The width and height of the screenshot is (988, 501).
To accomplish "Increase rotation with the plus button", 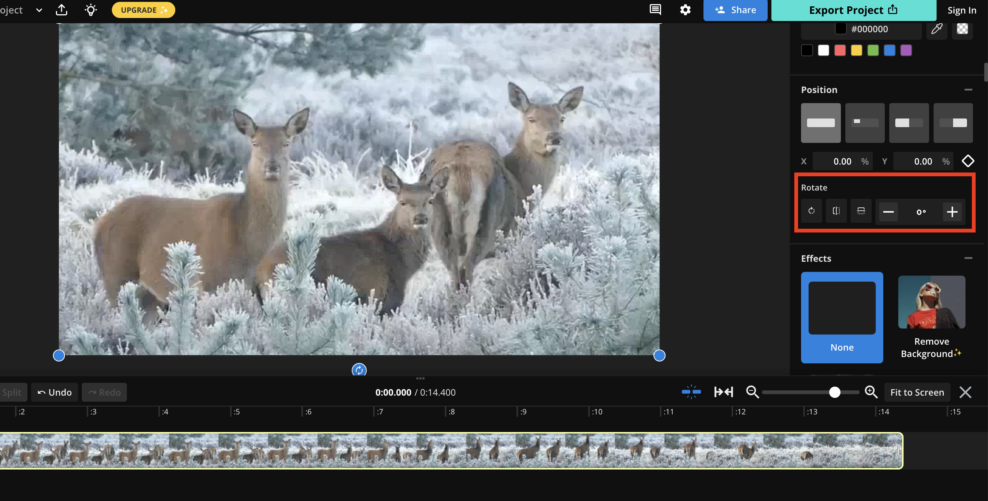I will [952, 211].
